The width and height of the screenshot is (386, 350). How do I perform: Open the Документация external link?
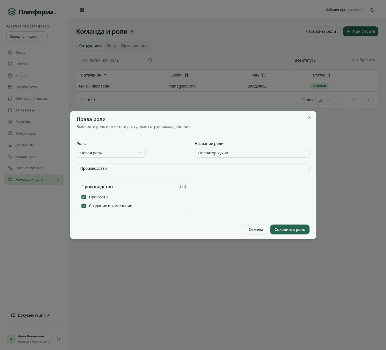coord(31,315)
